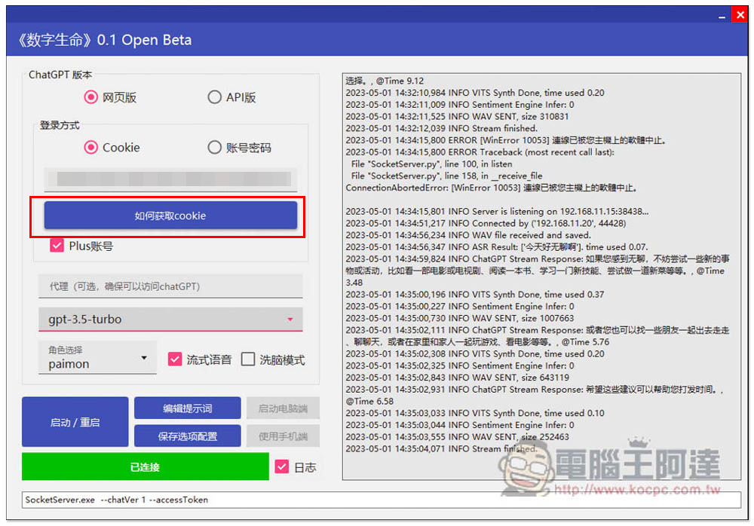Click the green 已连接 status bar

coord(146,466)
